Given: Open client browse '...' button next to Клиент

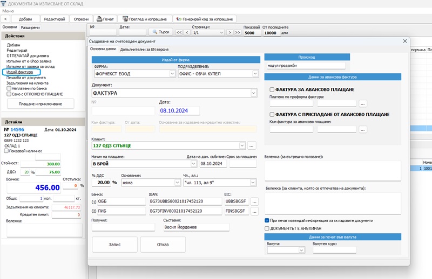Looking at the screenshot, I should (x=251, y=145).
